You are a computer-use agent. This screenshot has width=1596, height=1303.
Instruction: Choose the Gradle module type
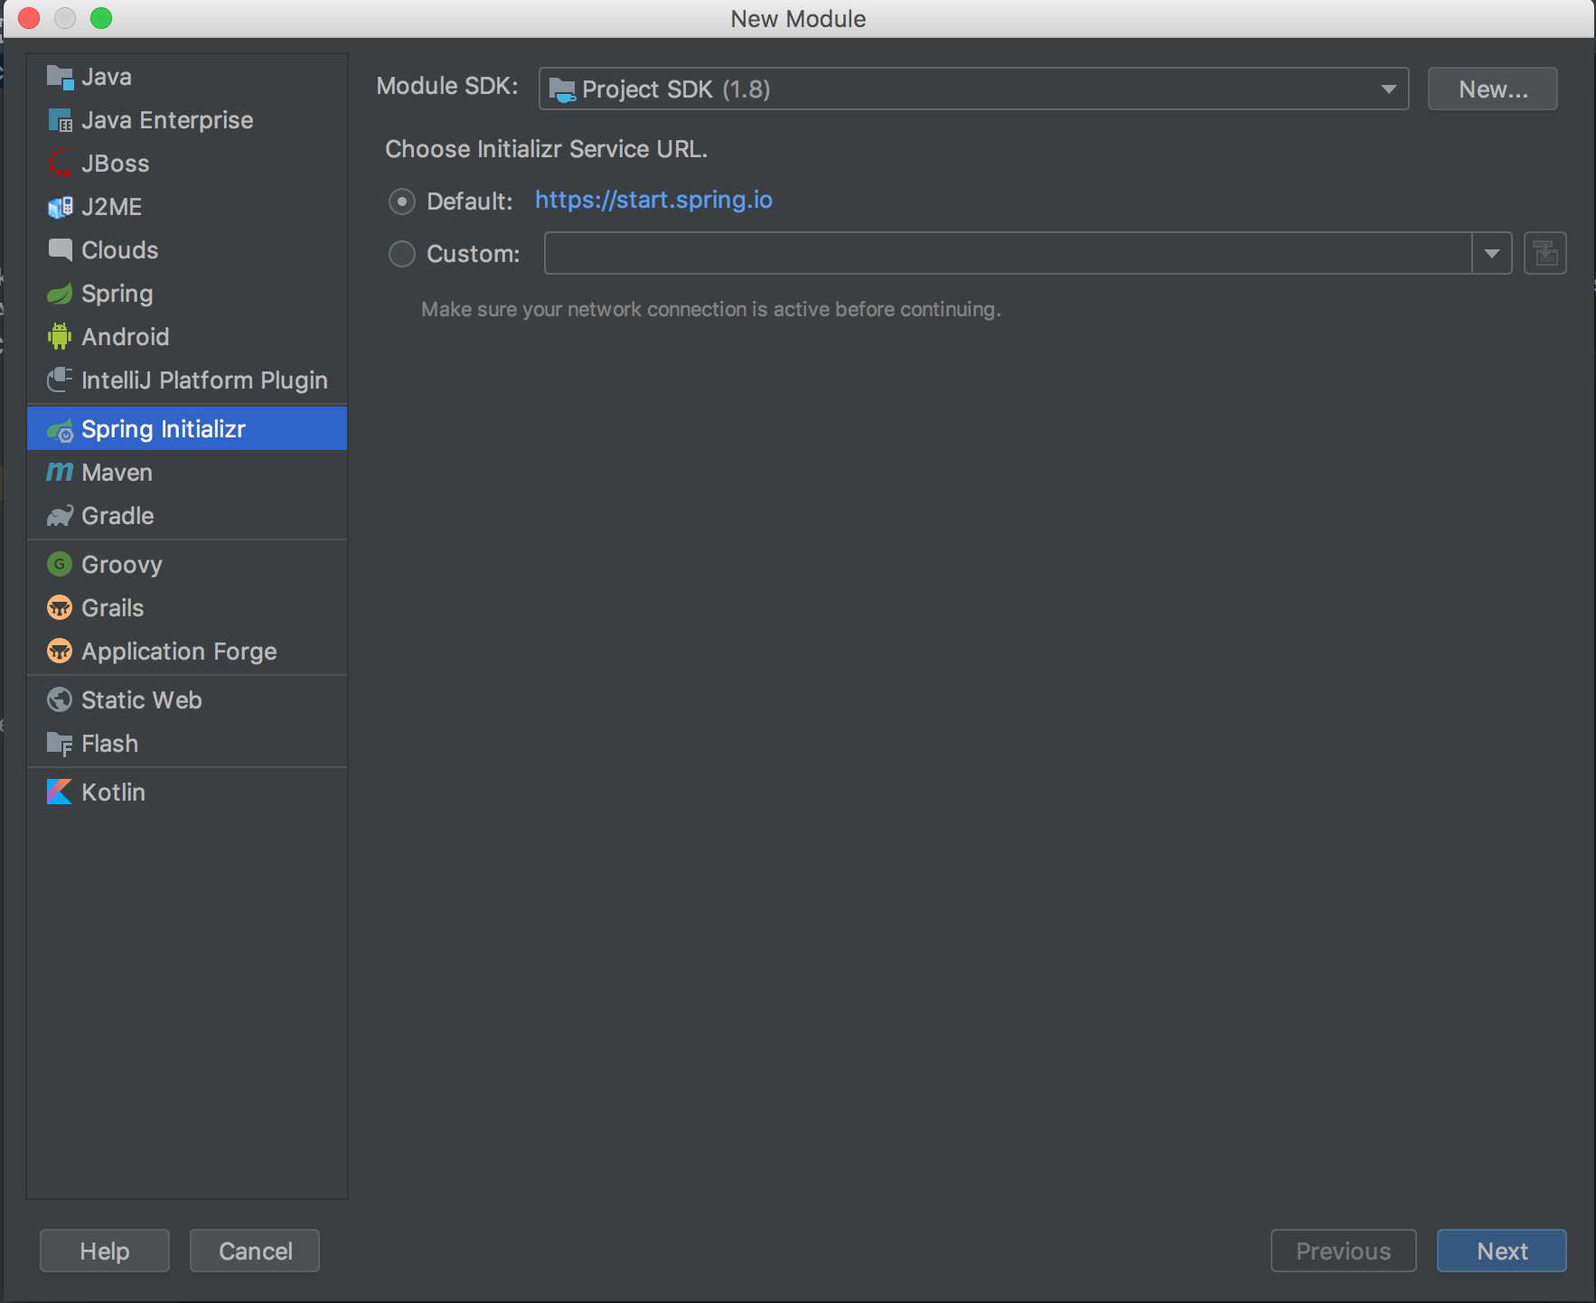pyautogui.click(x=117, y=515)
